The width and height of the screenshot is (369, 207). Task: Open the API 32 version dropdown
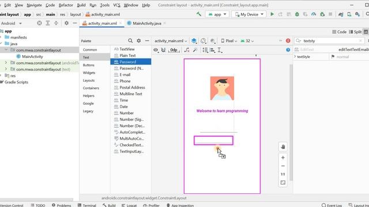pos(247,41)
